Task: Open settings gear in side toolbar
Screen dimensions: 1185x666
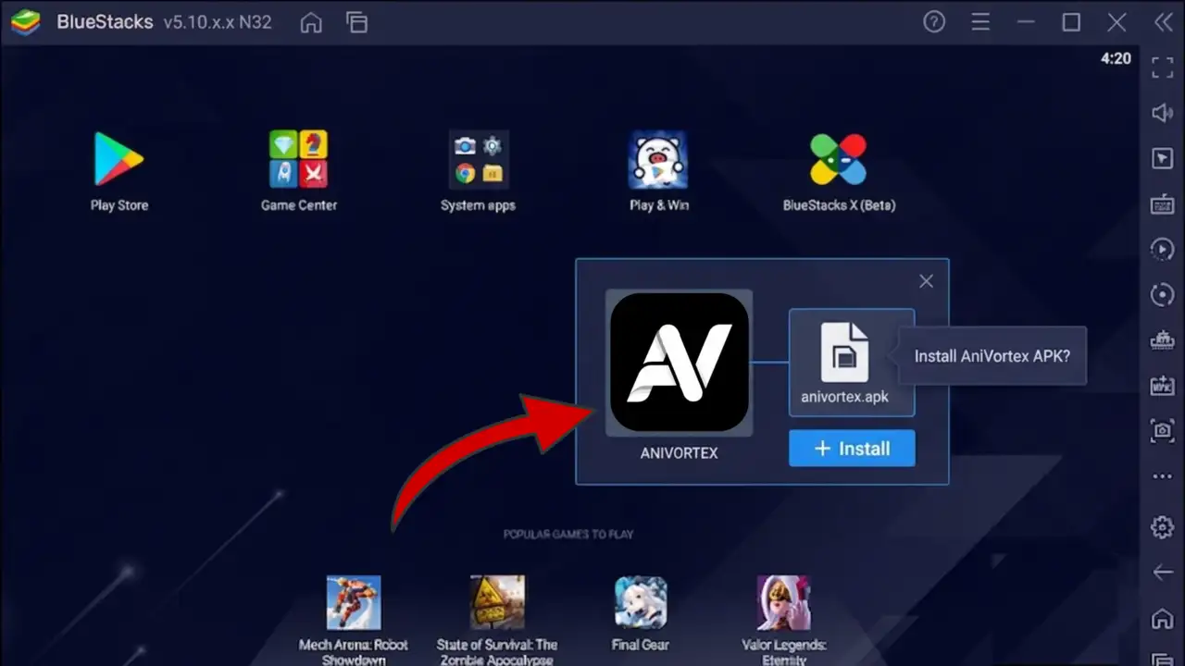Action: 1162,527
